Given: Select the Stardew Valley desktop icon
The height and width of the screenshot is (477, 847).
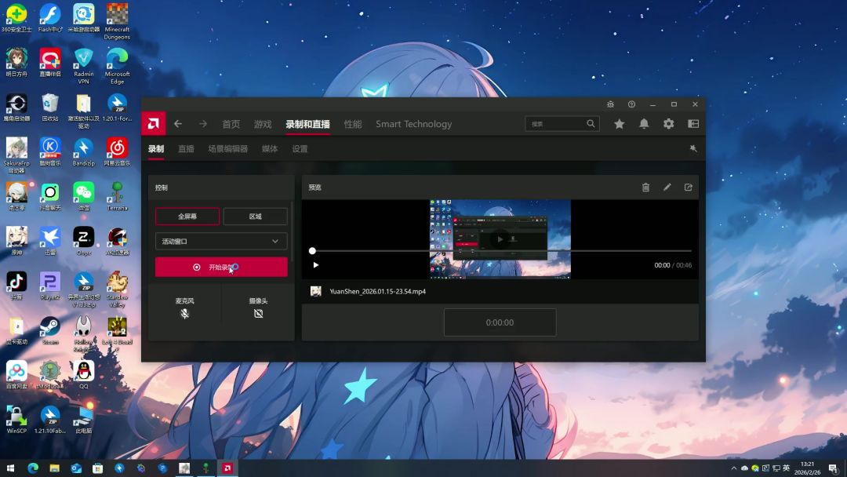Looking at the screenshot, I should (117, 289).
